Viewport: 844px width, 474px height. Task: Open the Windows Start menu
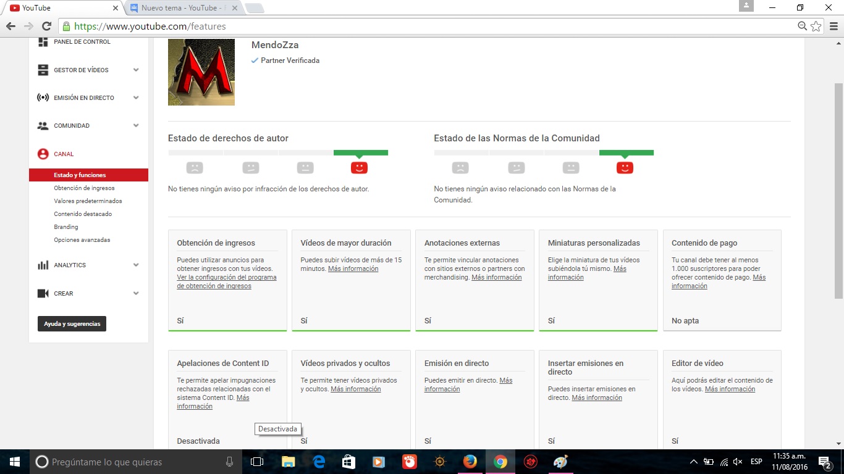(14, 462)
